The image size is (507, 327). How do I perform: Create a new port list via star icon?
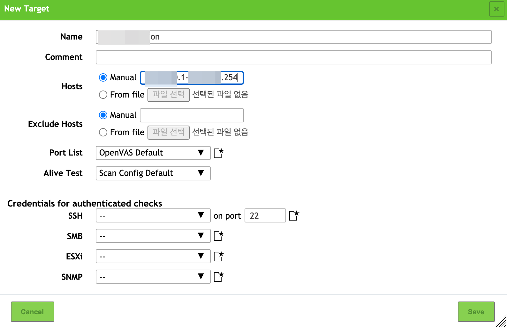tap(219, 153)
